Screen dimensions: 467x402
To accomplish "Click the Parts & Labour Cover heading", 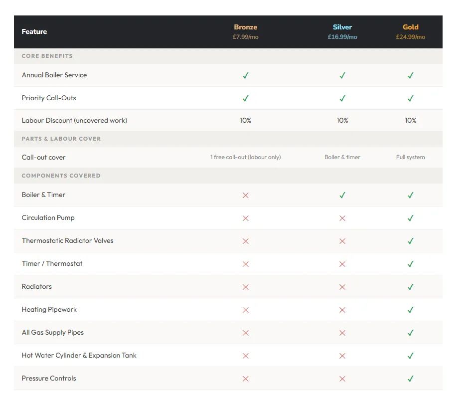I will [61, 139].
